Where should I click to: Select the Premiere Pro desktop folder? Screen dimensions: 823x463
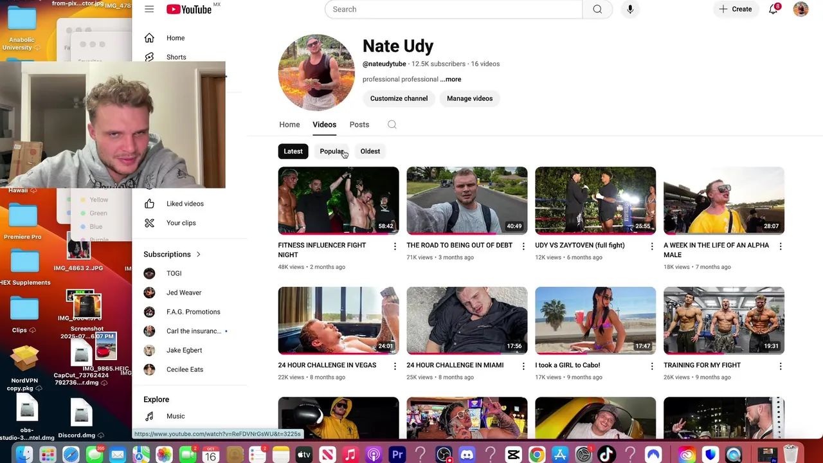coord(23,222)
